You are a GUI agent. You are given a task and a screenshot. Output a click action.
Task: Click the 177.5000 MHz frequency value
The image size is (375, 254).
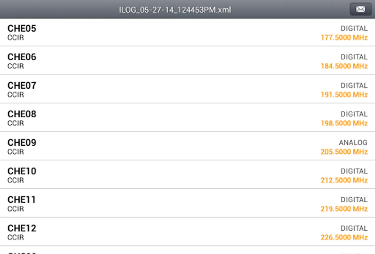point(344,38)
